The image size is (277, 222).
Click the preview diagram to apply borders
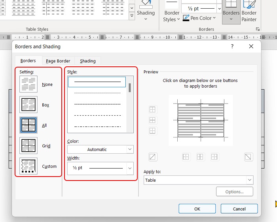point(201,120)
